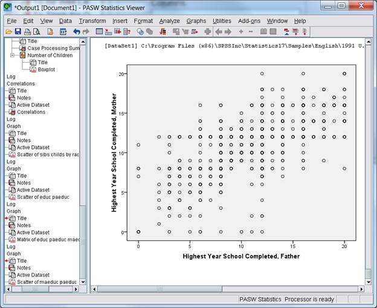Open the Window menu
The height and width of the screenshot is (308, 377).
[277, 21]
